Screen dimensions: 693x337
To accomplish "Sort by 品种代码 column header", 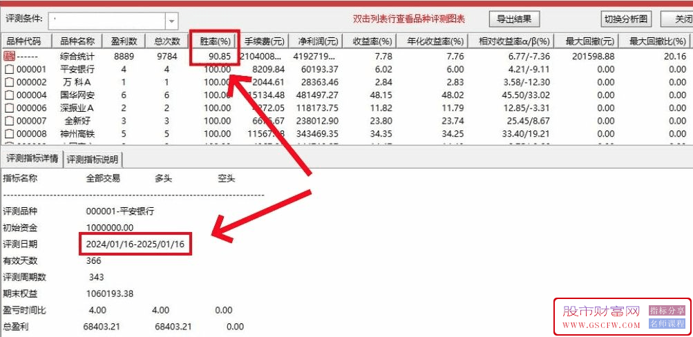I will coord(26,41).
